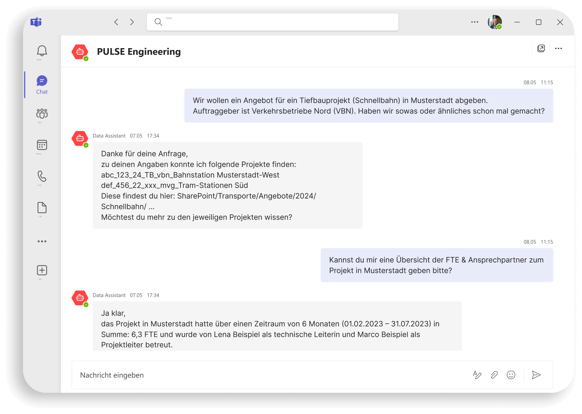The height and width of the screenshot is (414, 582).
Task: Pop out the PULSE Engineering chat
Action: click(541, 48)
